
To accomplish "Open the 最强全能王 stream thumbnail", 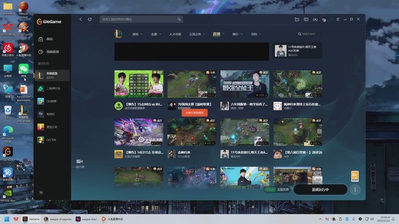I will coord(245,84).
